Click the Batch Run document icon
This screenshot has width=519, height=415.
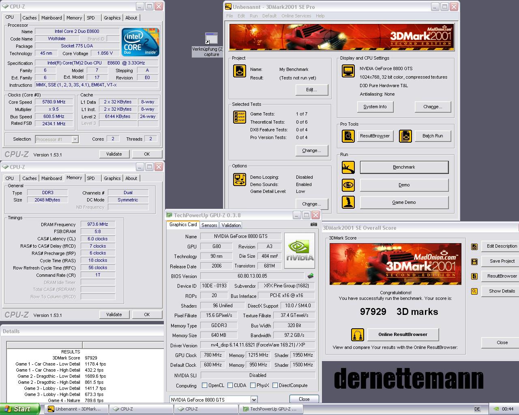tap(405, 136)
